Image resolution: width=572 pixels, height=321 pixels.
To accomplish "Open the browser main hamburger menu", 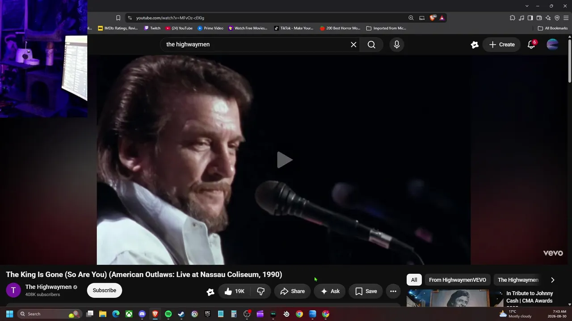I will 566,18.
